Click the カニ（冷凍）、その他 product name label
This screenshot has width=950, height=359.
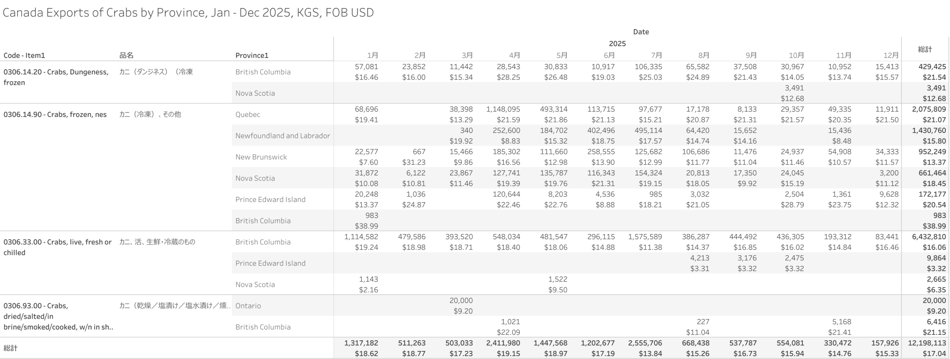coord(150,114)
